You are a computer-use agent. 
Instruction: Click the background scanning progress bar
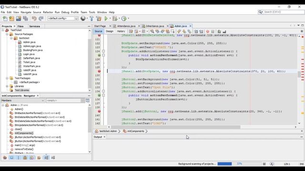(239, 164)
